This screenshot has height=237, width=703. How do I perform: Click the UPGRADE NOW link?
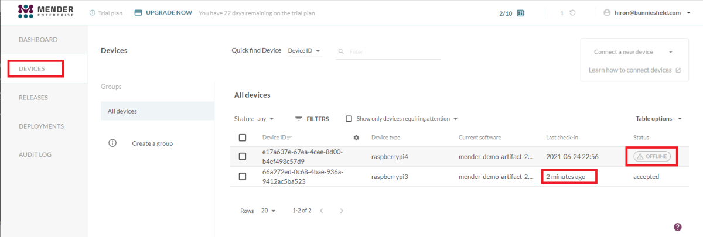[169, 13]
